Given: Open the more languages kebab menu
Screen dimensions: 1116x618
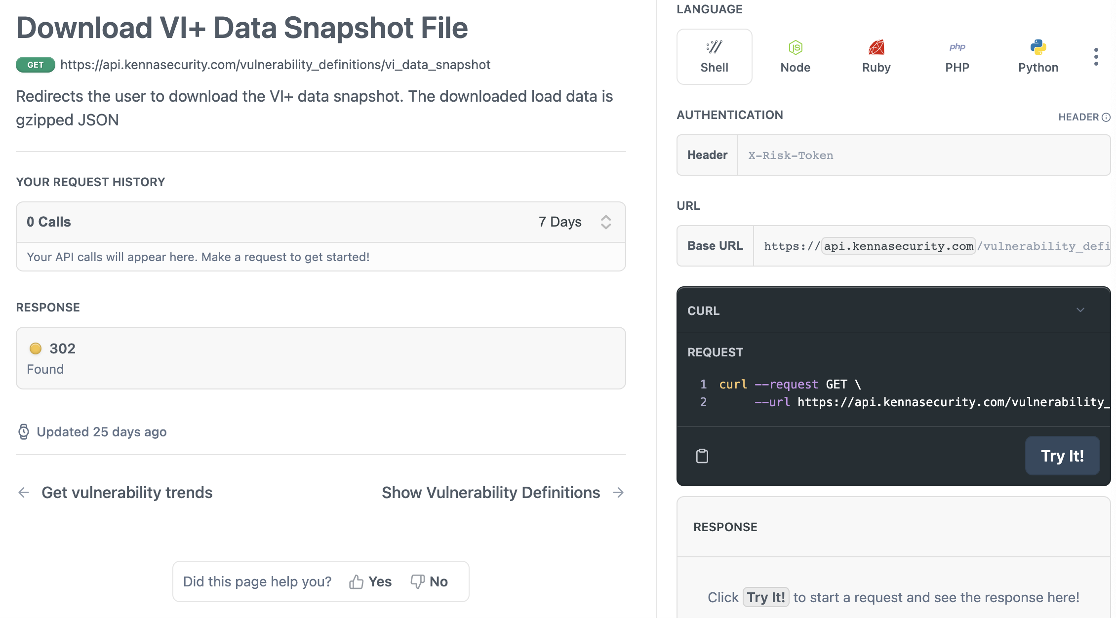Looking at the screenshot, I should (x=1096, y=57).
